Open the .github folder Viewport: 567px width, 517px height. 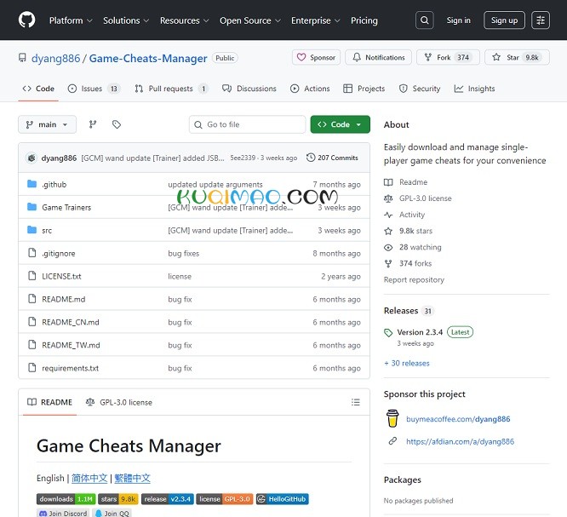[x=54, y=185]
